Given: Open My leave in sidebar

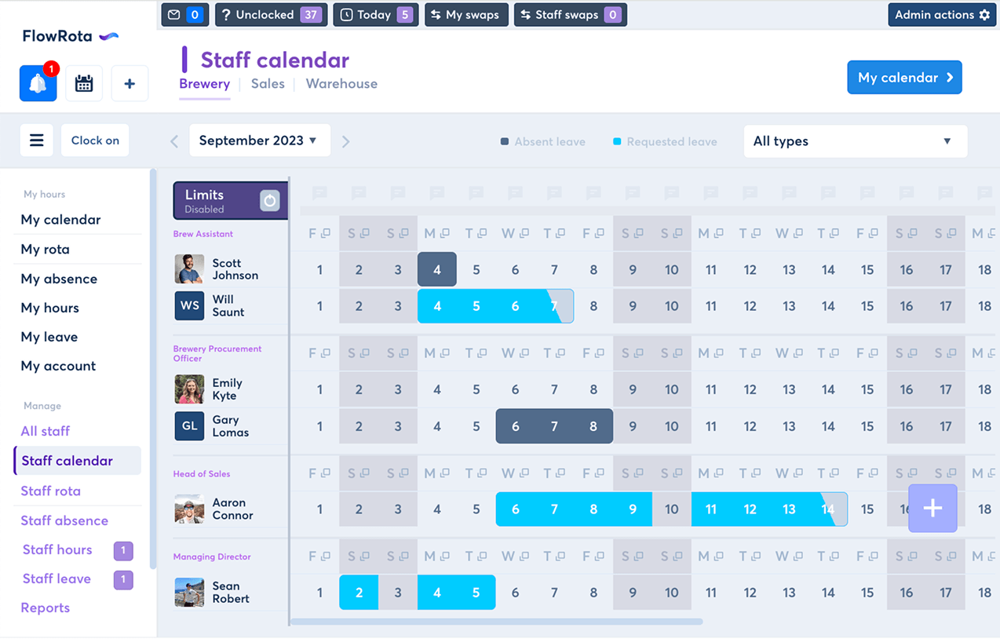Looking at the screenshot, I should (49, 337).
